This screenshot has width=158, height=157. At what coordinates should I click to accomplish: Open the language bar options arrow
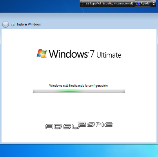point(154,5)
